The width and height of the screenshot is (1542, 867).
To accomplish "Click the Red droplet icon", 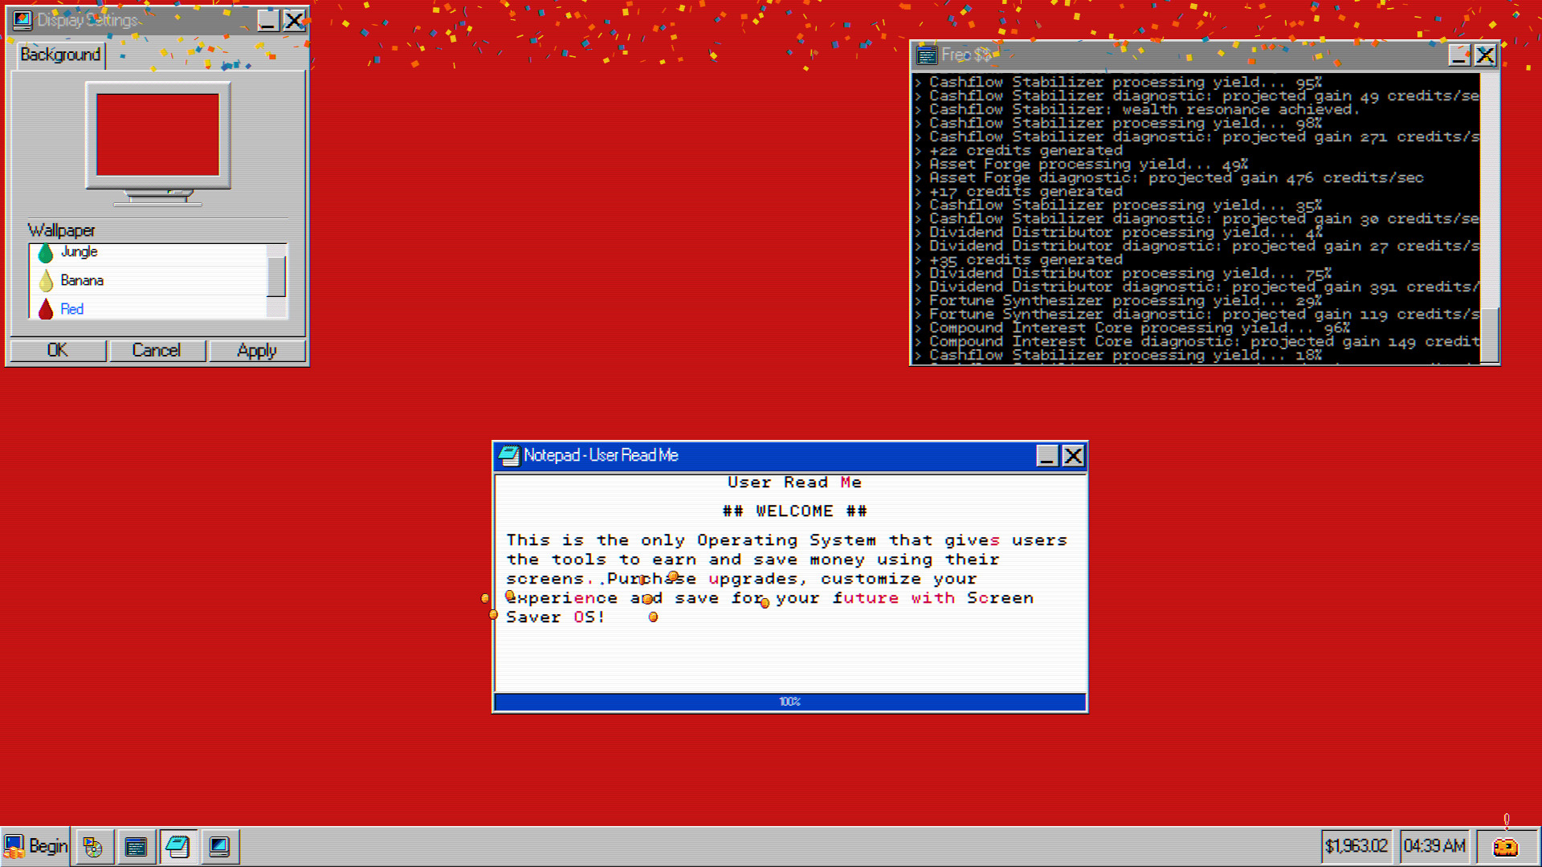I will (46, 309).
